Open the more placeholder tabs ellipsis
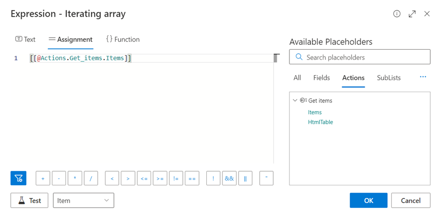 [x=423, y=77]
